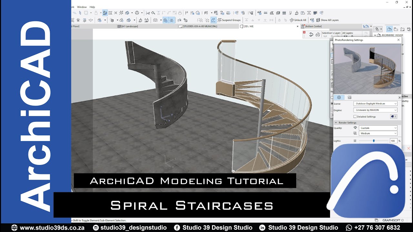Viewport: 413px width, 232px height.
Task: Open the Quality Custom dropdown
Action: click(x=378, y=128)
